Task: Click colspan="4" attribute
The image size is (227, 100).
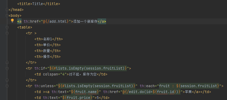Action: (55, 74)
